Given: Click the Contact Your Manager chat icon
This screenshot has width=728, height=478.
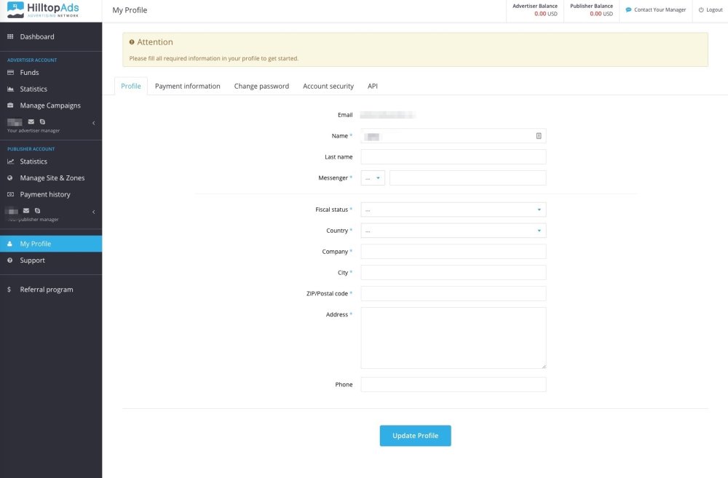Looking at the screenshot, I should click(x=628, y=9).
